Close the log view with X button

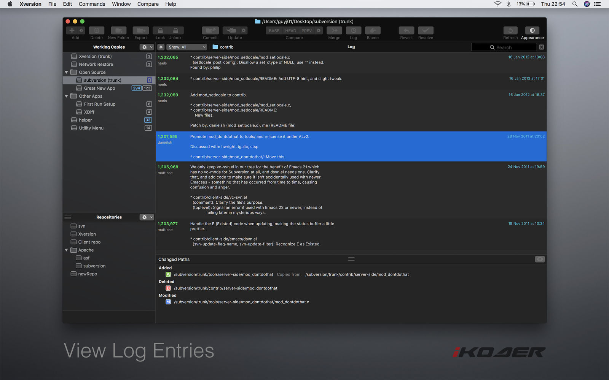(542, 47)
